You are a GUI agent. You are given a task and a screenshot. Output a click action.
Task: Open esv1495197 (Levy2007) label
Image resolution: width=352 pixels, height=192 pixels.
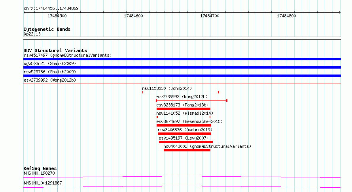(184, 138)
